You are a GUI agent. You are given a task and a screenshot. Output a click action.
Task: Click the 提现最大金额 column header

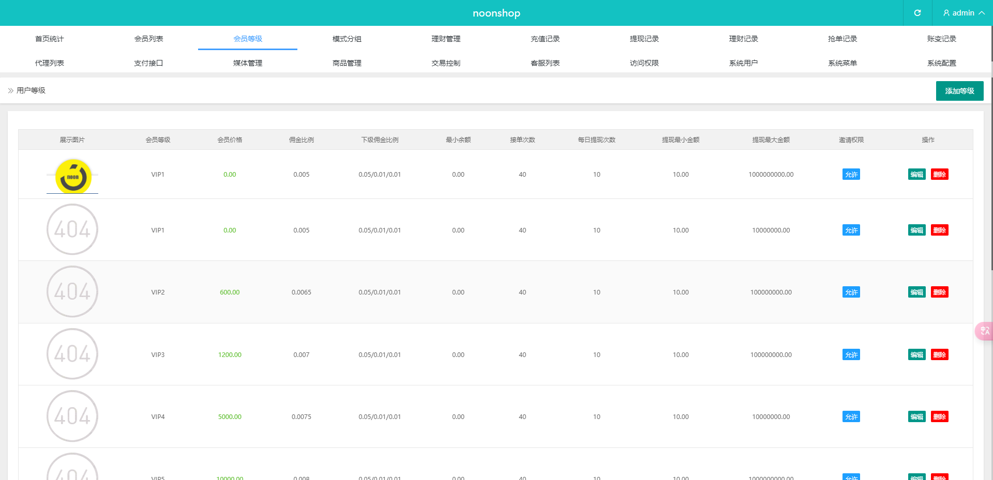coord(771,140)
